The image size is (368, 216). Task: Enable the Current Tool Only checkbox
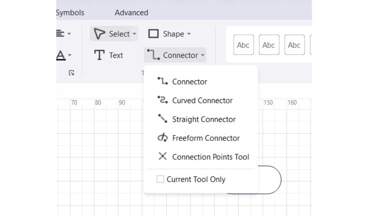click(x=160, y=179)
